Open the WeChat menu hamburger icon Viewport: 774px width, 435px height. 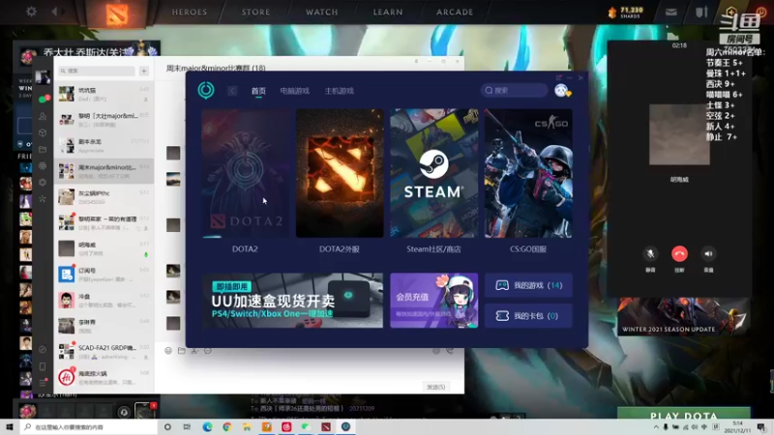(43, 383)
